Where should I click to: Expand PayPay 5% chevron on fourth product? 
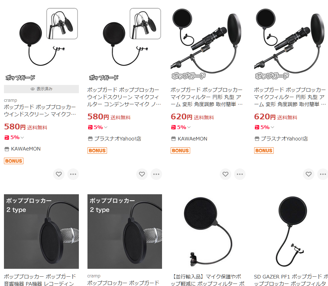(x=272, y=127)
